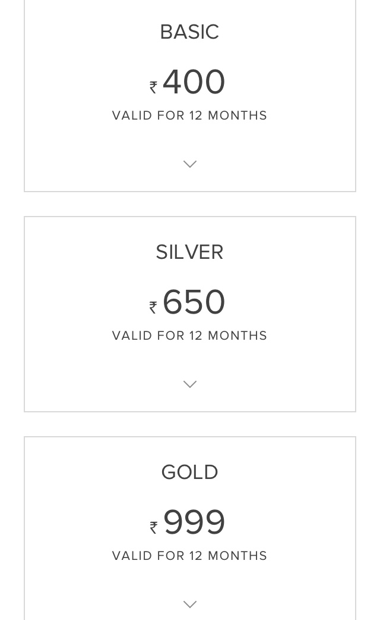This screenshot has height=620, width=380.
Task: Select the SILVER plan title
Action: 189,252
